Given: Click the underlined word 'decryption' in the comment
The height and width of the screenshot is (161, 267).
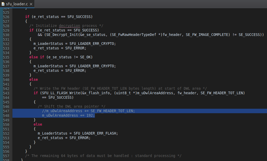Looking at the screenshot, I should (x=69, y=26).
